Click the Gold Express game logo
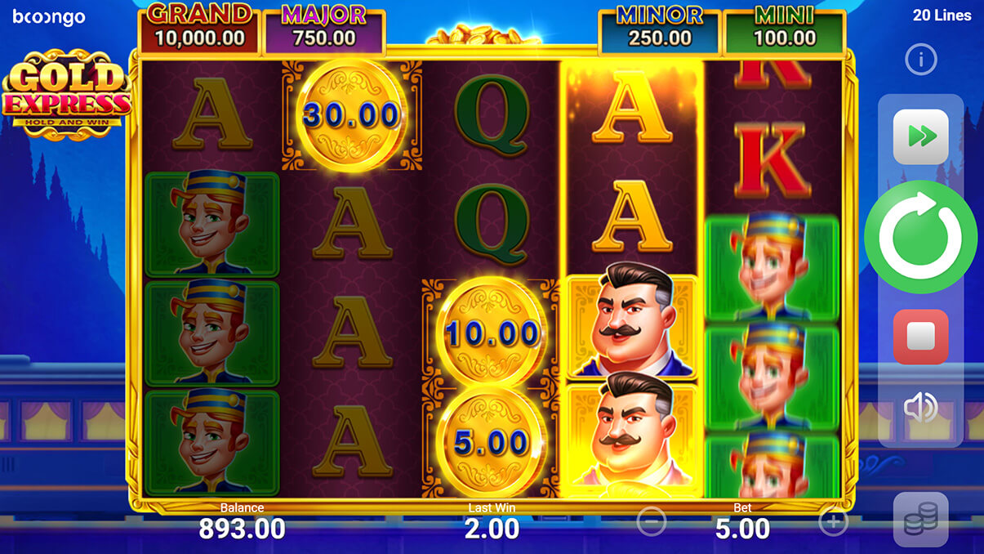This screenshot has width=984, height=554. coord(67,95)
